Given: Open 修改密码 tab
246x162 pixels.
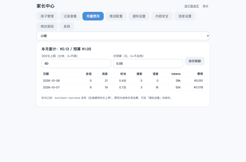Looking at the screenshot, I should tap(47, 26).
